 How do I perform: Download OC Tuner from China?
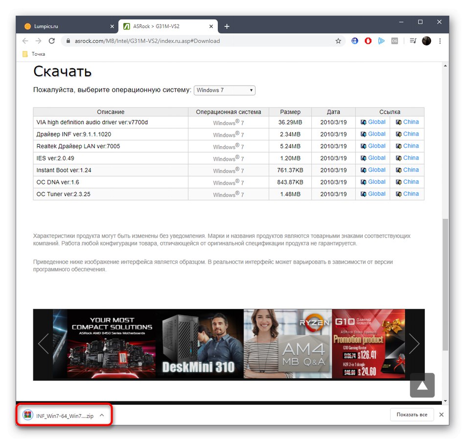pos(411,194)
